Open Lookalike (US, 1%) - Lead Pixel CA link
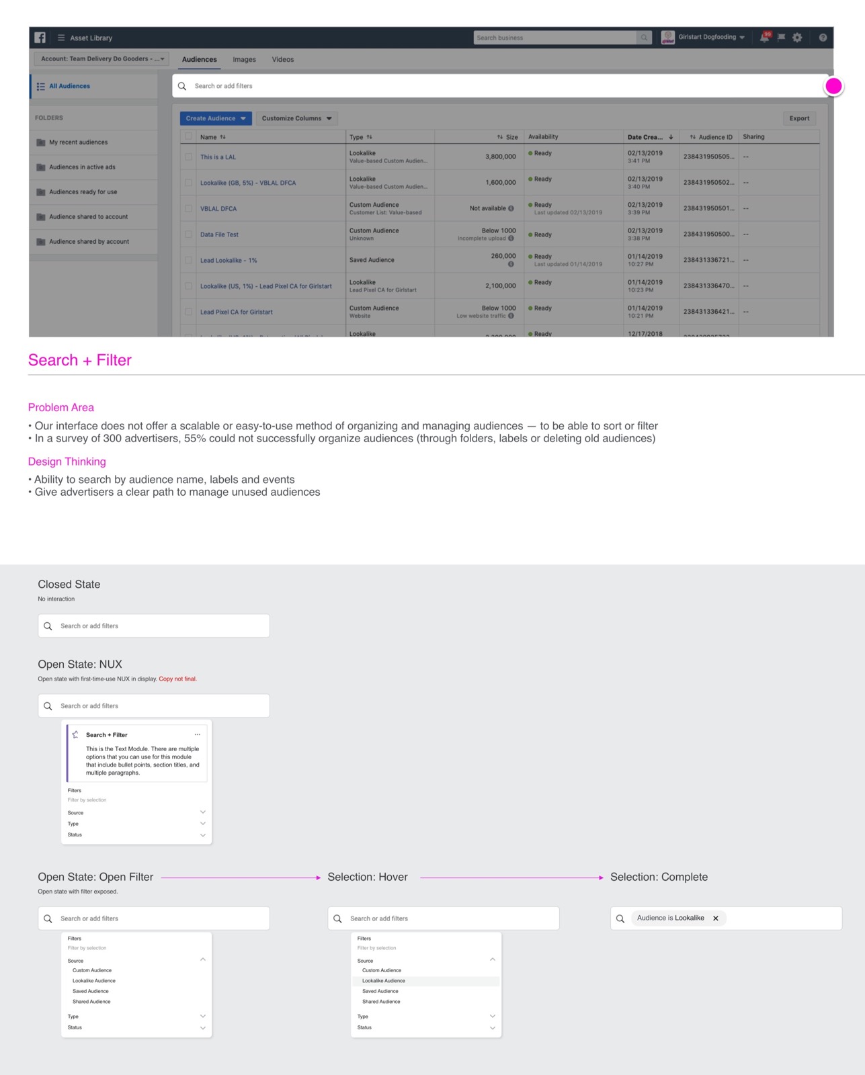The image size is (865, 1075). tap(266, 286)
